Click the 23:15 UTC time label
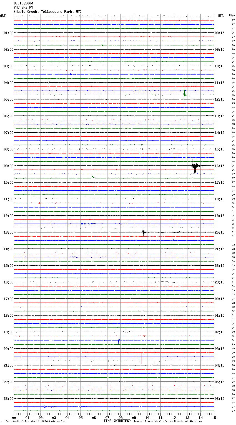 click(x=220, y=282)
